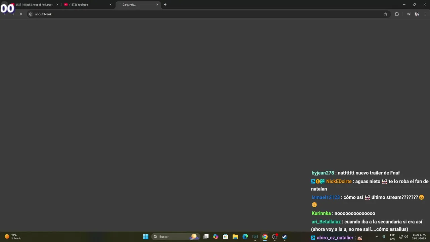Open the Extensions puzzle icon
Viewport: 430px width, 242px height.
pyautogui.click(x=397, y=14)
